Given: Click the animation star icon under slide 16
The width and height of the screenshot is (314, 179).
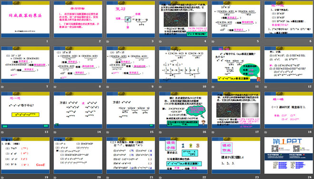Looking at the screenshot, I should point(160,132).
